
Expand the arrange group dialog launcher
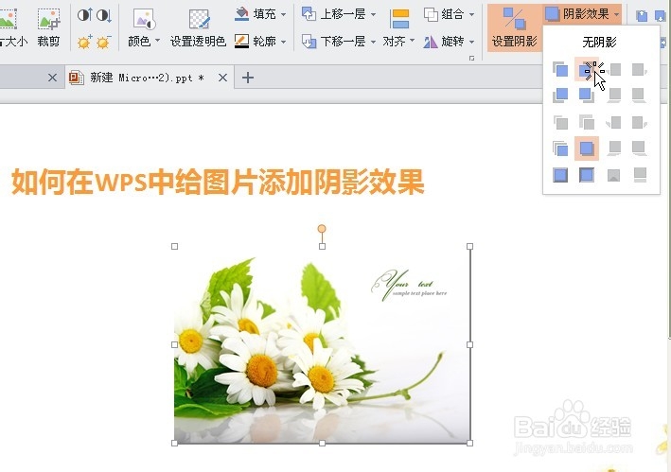(472, 58)
